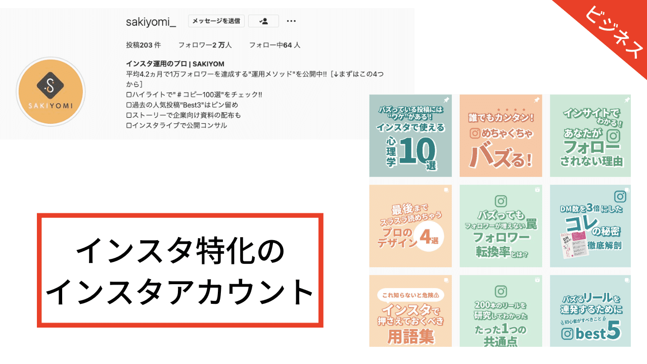
Task: Click the pin icon on バズる post
Action: pos(536,100)
